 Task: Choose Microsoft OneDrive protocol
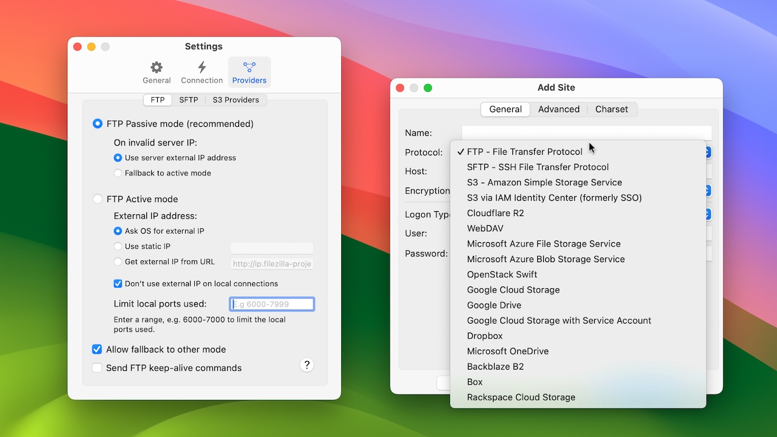tap(578, 351)
